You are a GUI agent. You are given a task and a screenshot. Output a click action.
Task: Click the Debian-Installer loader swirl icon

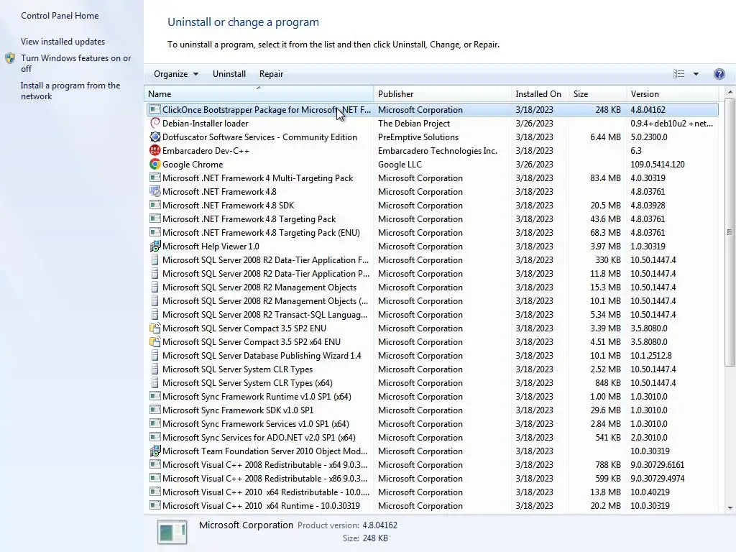coord(155,124)
